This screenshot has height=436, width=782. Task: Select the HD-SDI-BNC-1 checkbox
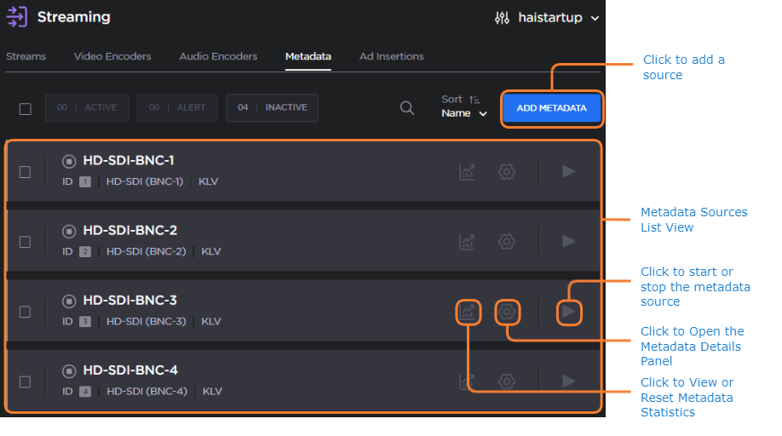tap(26, 172)
